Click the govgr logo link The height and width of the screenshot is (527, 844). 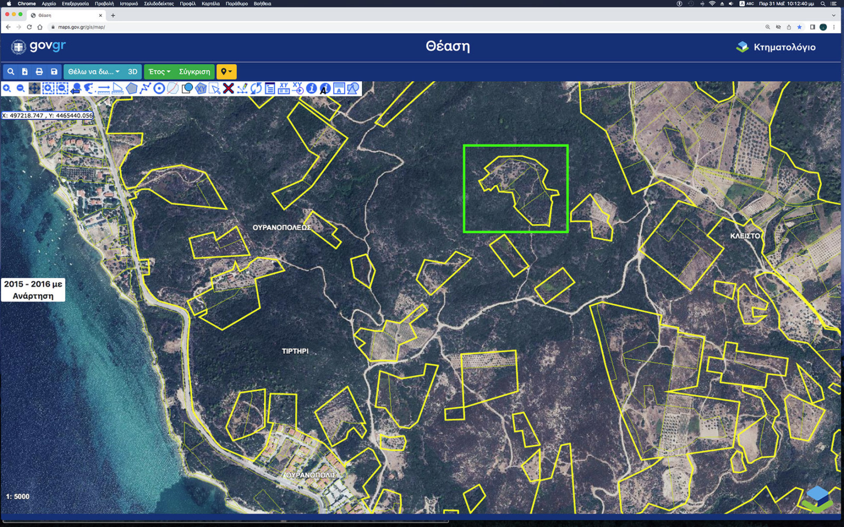point(38,46)
